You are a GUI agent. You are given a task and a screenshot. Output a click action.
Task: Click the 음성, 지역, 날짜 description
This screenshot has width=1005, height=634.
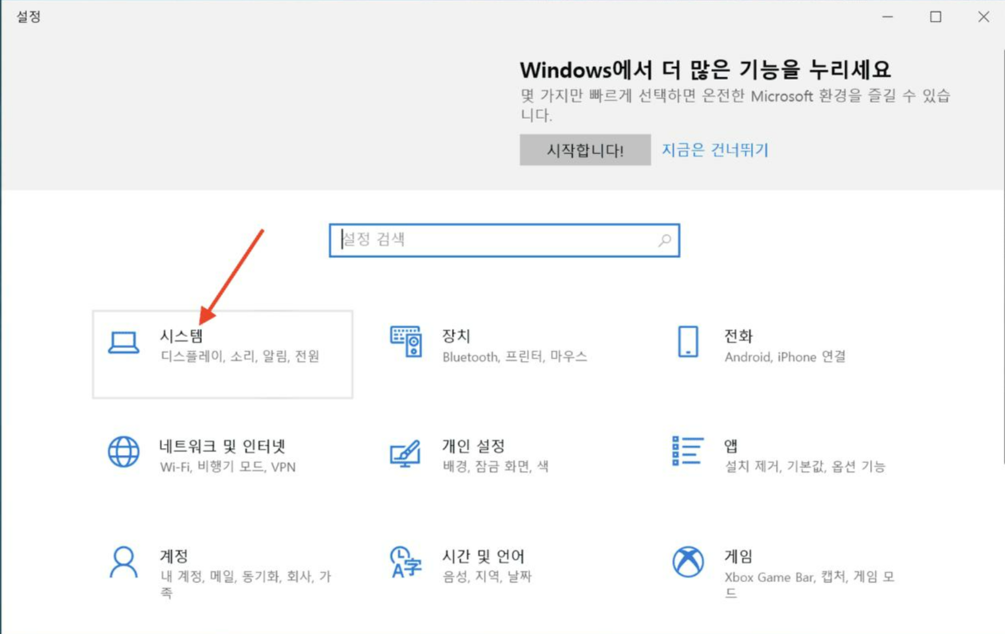click(487, 577)
